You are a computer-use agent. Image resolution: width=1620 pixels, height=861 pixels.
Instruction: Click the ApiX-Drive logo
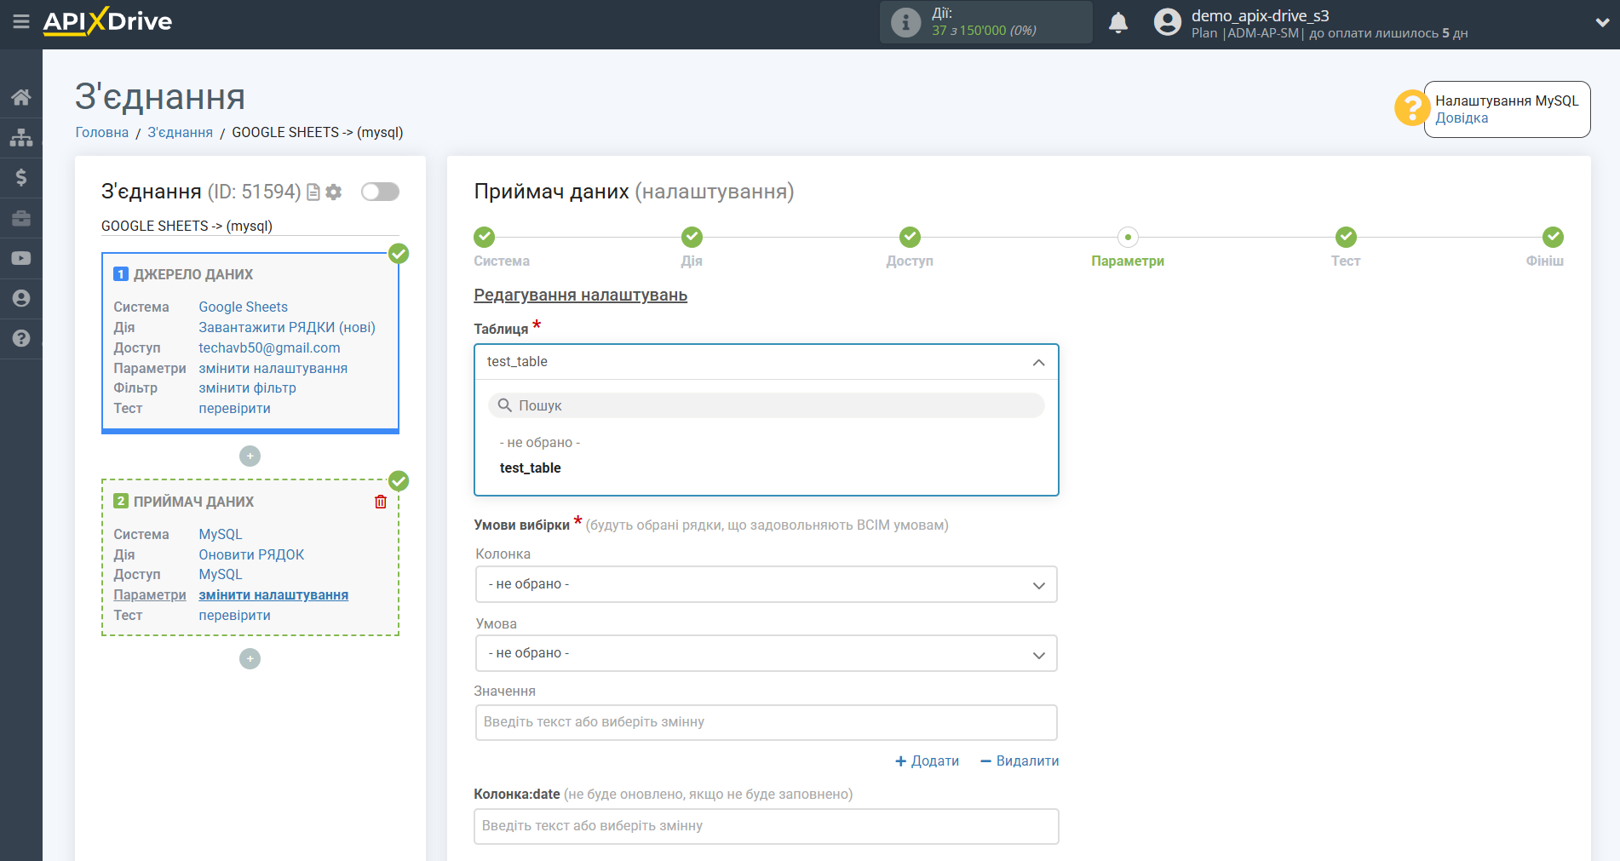click(107, 21)
